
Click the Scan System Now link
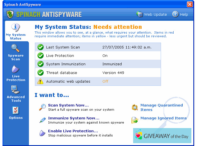(68, 105)
